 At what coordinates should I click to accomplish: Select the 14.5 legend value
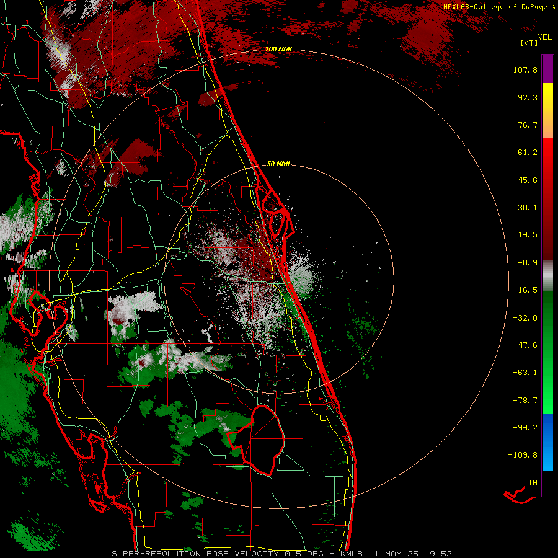pos(528,235)
